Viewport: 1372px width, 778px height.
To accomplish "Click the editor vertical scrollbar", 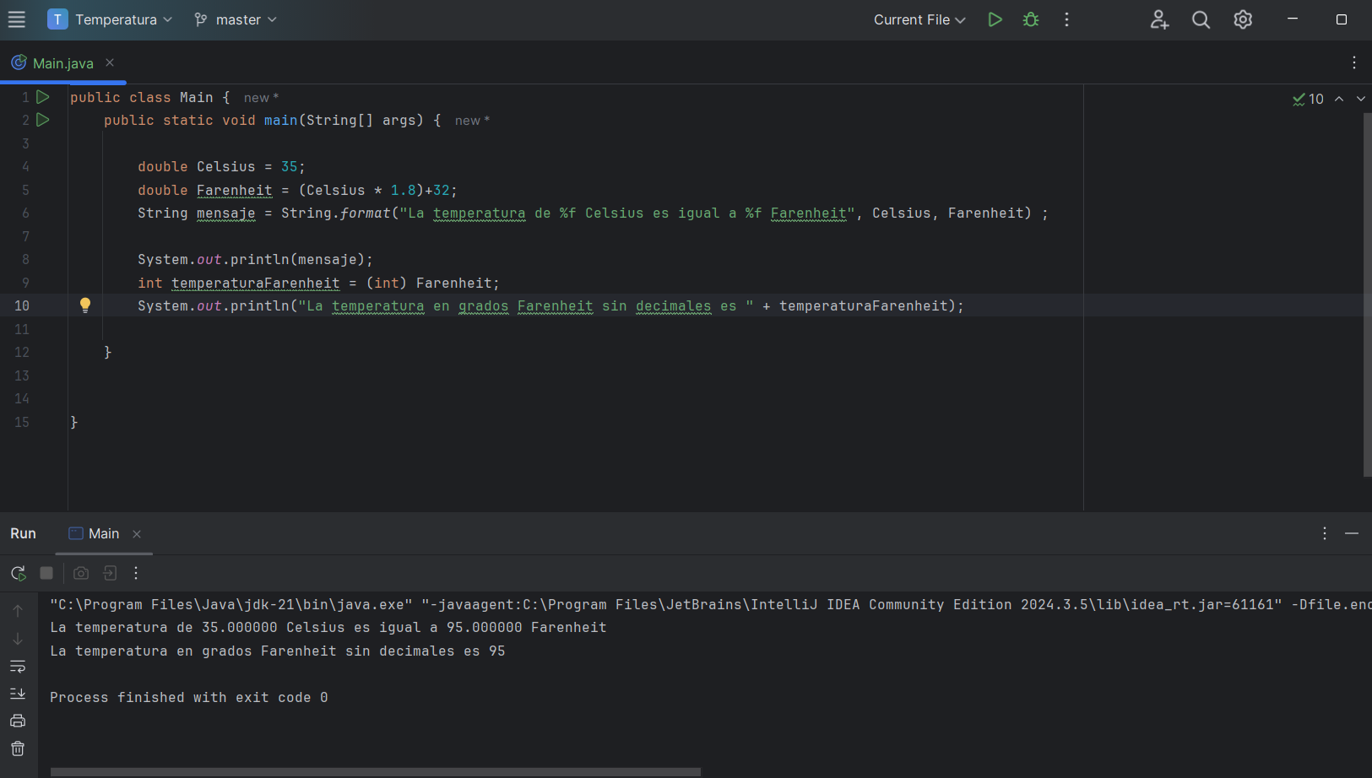I will (1367, 295).
